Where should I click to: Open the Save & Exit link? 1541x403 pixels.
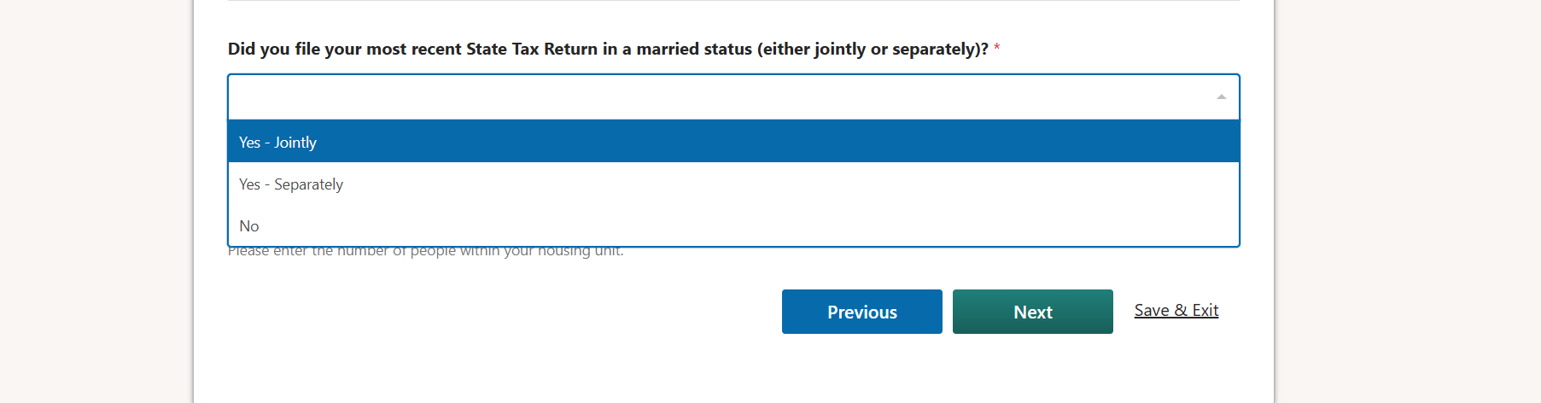[x=1176, y=311]
